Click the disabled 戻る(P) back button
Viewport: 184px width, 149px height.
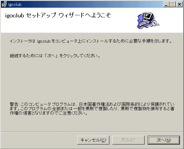coord(128,140)
